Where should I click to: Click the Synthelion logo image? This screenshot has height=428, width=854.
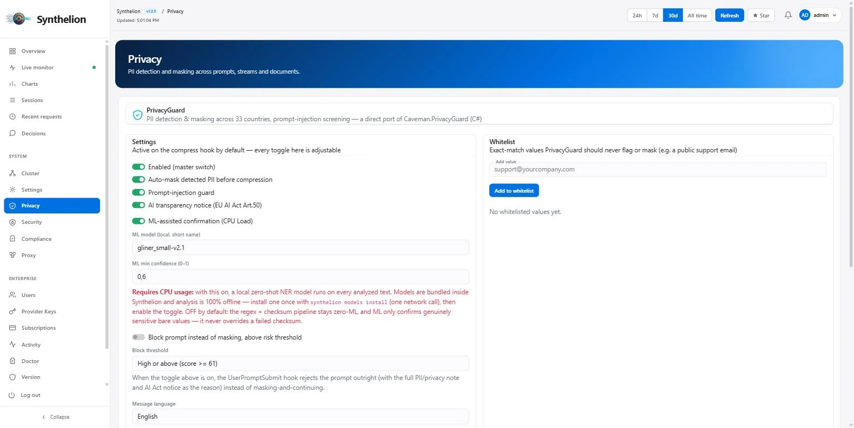(x=19, y=19)
